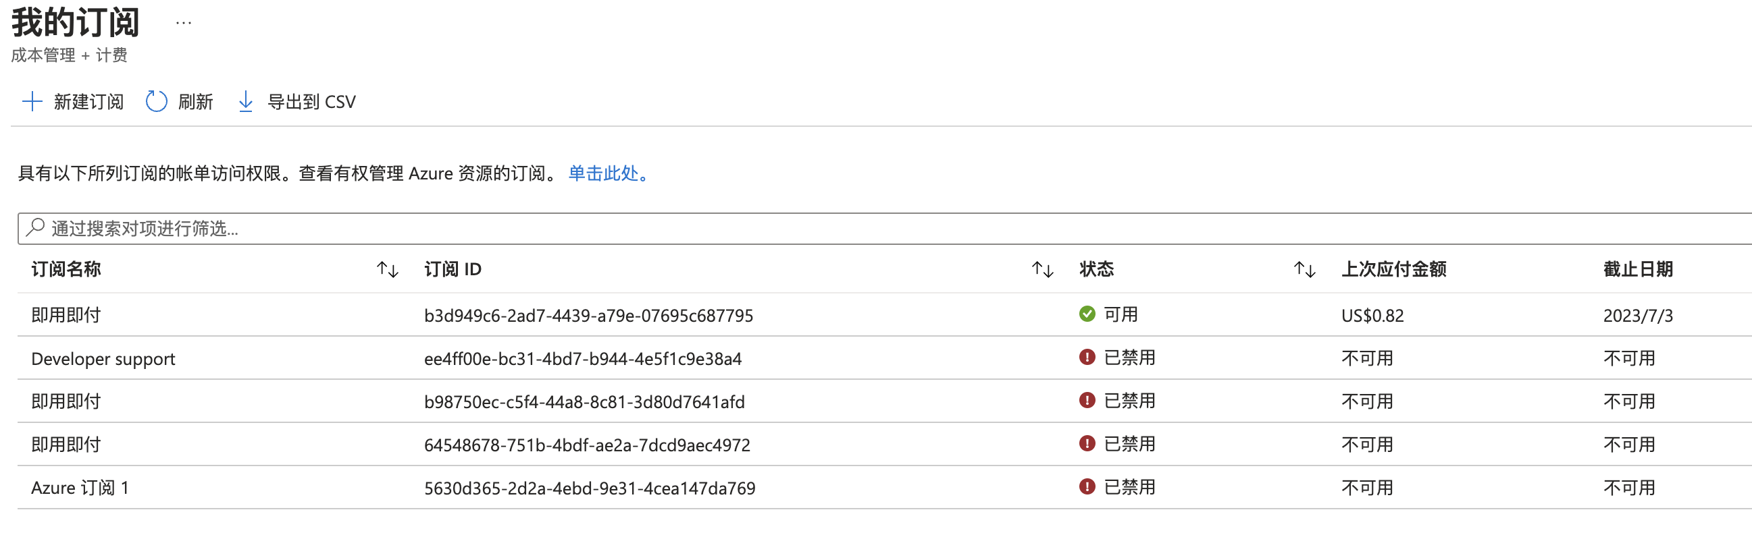Select ID b98750ec-c5f4-44a8-8c81-3d80d7641afd

tap(584, 401)
